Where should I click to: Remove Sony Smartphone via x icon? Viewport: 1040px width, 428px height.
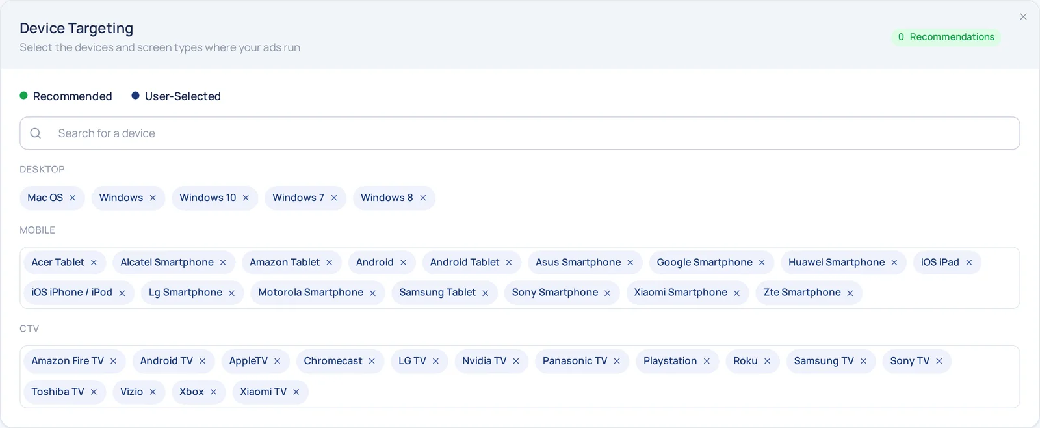[608, 293]
